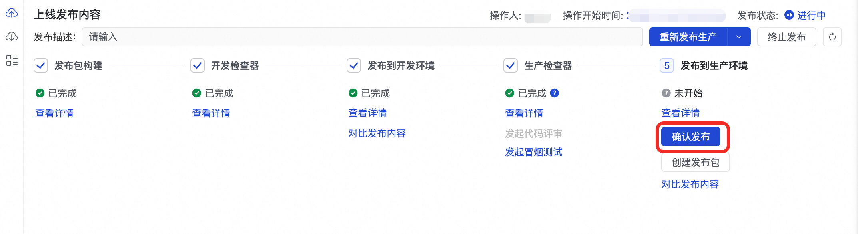The height and width of the screenshot is (234, 858).
Task: Click the 发布到开发环境 step title
Action: 401,65
